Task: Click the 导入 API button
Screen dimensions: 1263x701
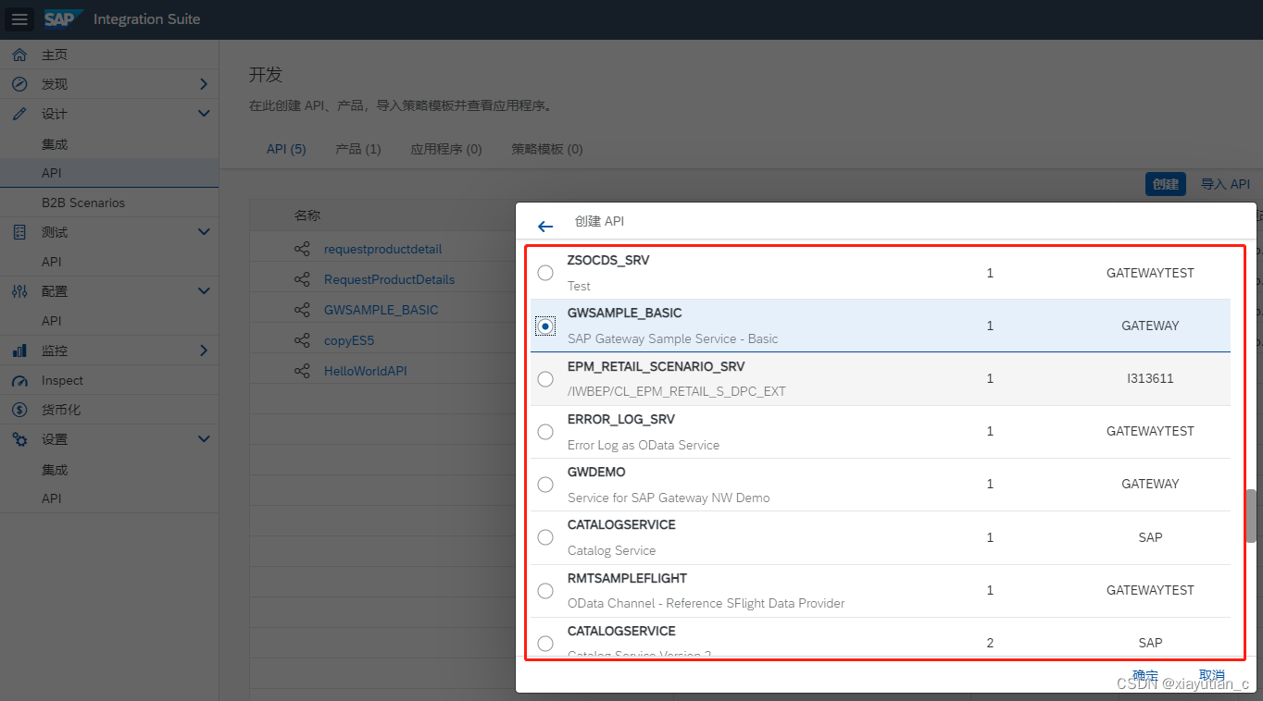Action: (x=1225, y=184)
